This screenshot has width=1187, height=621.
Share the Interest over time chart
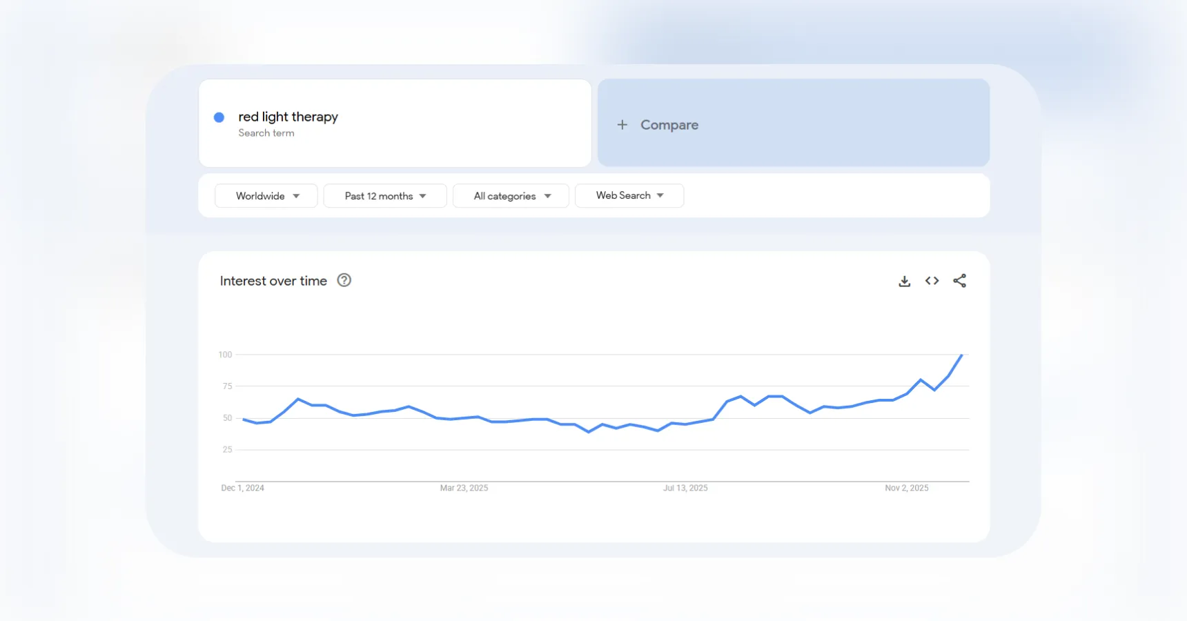(x=960, y=281)
